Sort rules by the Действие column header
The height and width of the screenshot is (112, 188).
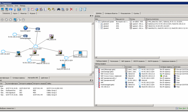coord(181,67)
